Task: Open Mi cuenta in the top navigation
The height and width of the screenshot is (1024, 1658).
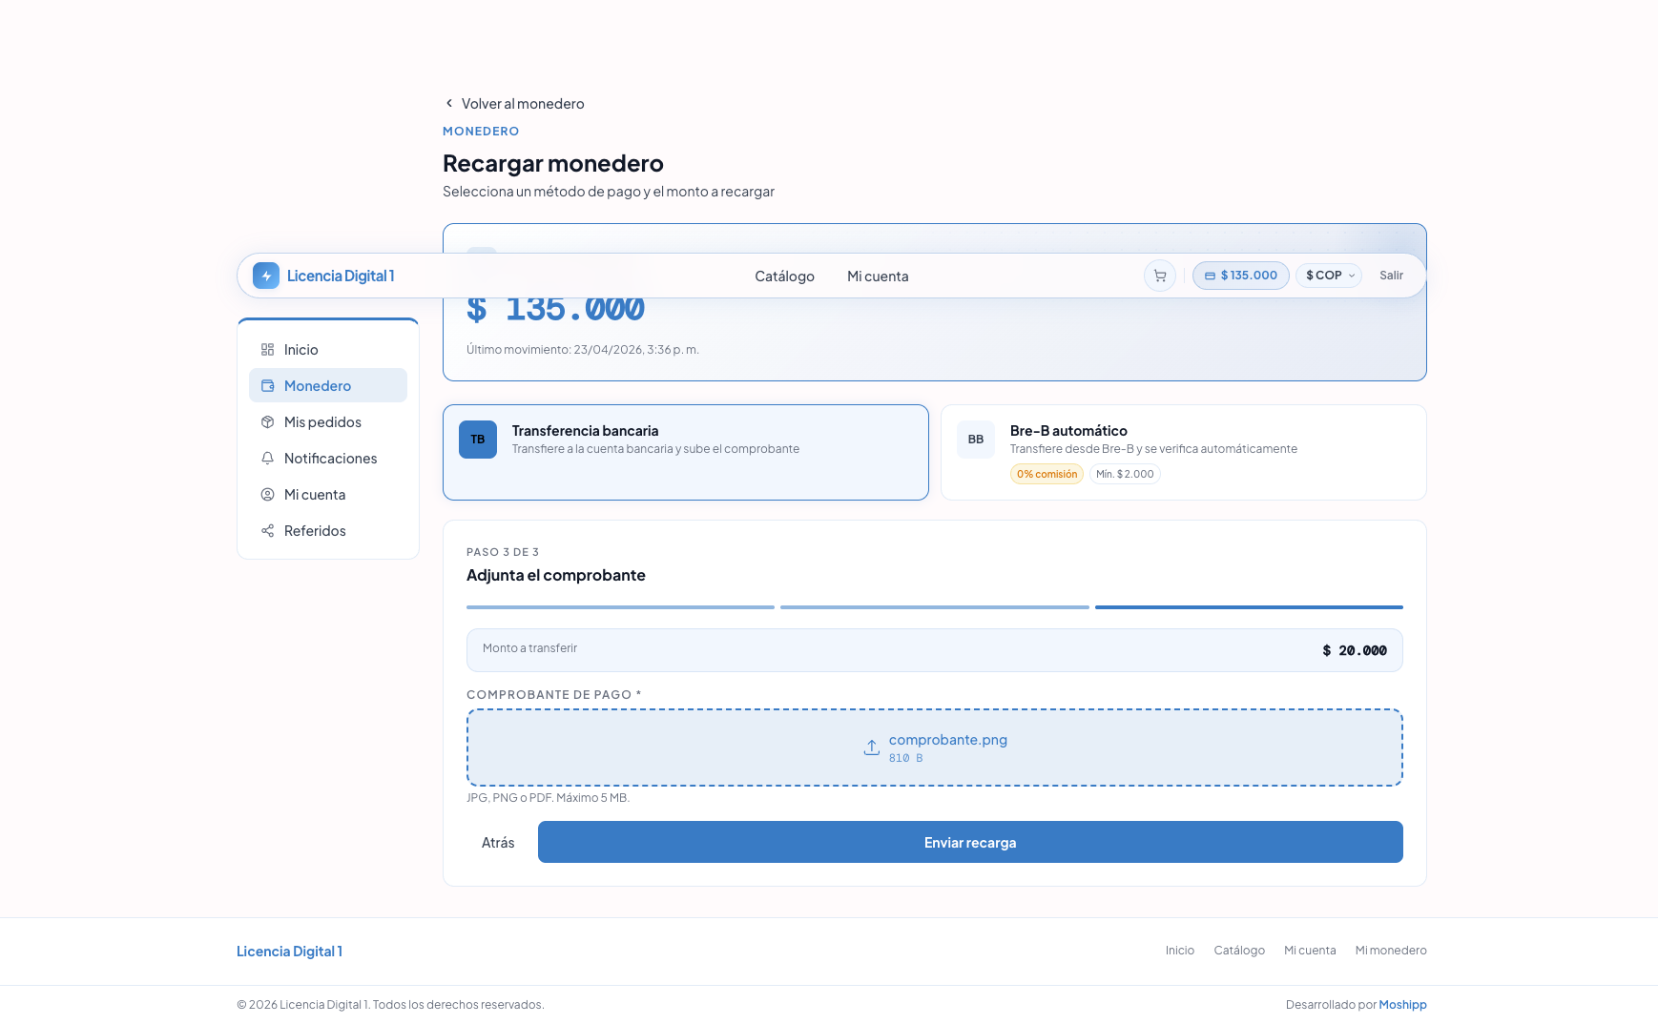Action: [x=878, y=276]
